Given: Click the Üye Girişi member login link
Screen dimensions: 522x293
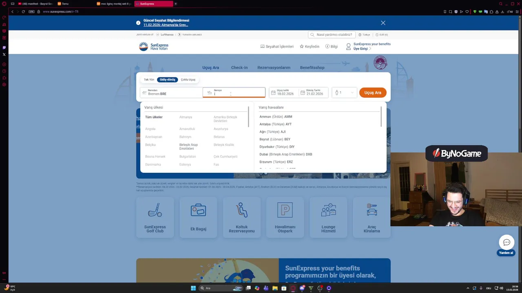Looking at the screenshot, I should (362, 49).
